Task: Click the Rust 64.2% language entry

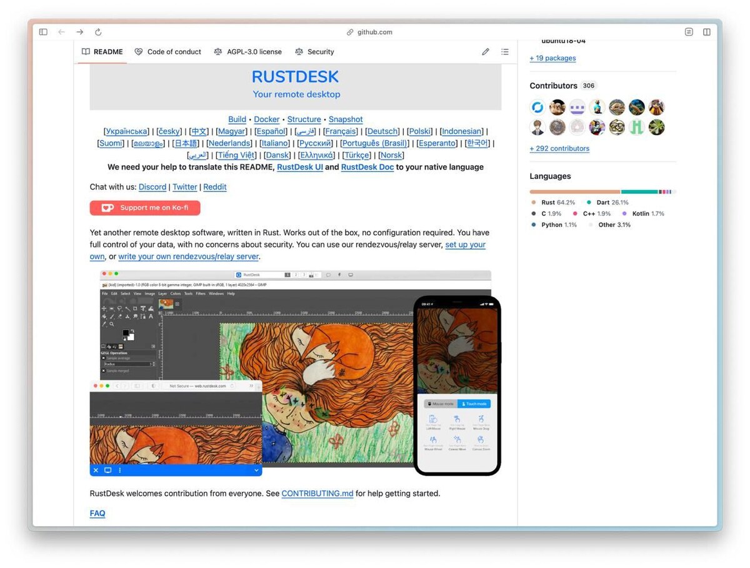Action: pyautogui.click(x=553, y=203)
